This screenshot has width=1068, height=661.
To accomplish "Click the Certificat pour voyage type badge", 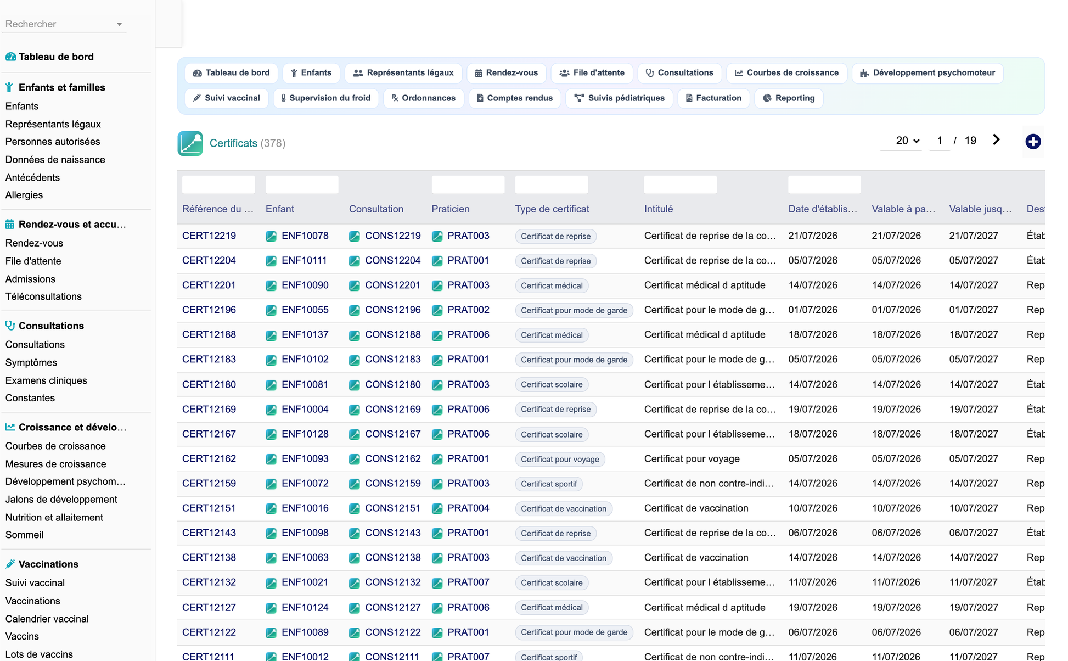I will [560, 459].
